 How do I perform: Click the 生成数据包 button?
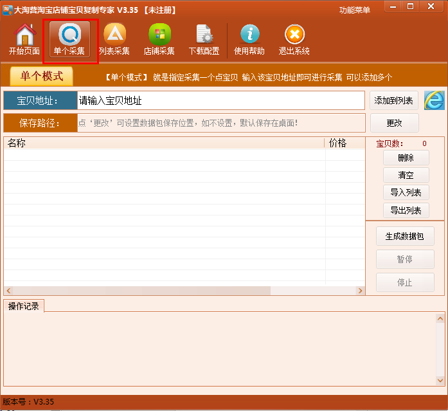(x=405, y=236)
